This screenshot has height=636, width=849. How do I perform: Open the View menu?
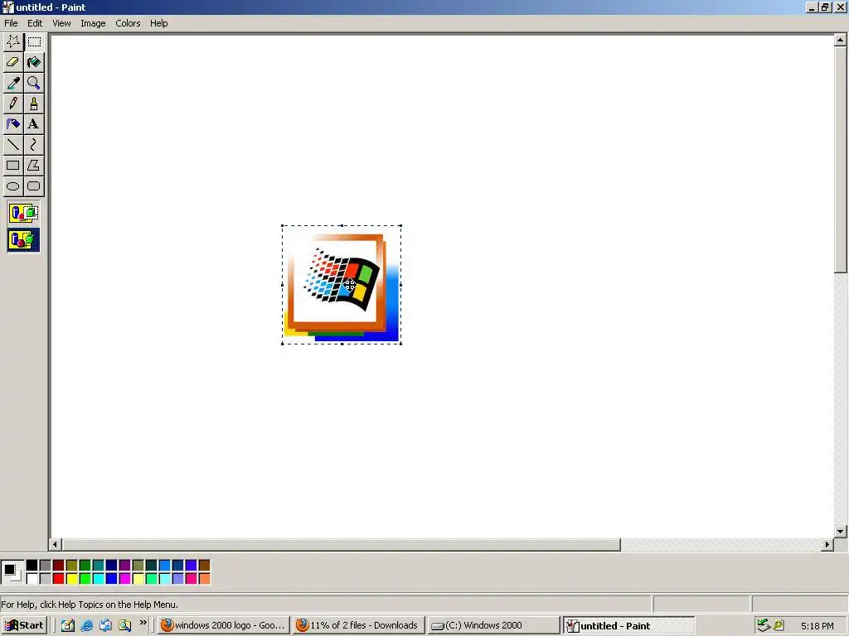[61, 23]
